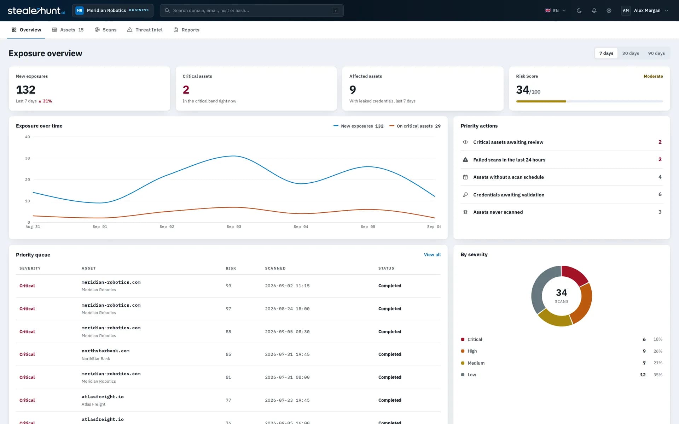Sort by the ASSET column header
Image resolution: width=679 pixels, height=424 pixels.
point(89,269)
